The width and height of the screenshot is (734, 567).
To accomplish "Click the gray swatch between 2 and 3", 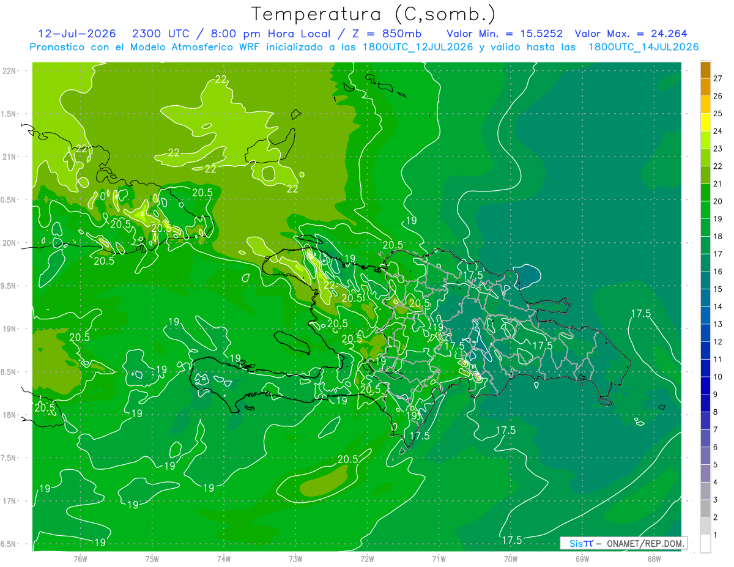I will (x=705, y=509).
